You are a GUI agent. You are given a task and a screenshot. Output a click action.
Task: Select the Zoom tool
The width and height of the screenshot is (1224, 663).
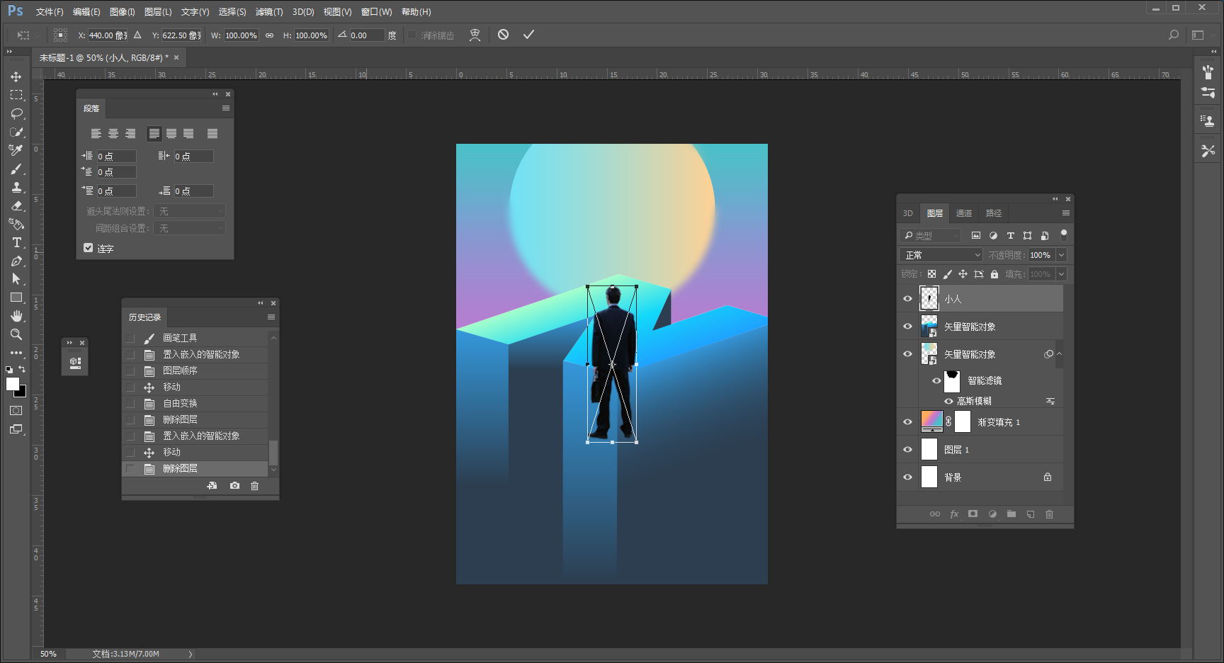[16, 334]
